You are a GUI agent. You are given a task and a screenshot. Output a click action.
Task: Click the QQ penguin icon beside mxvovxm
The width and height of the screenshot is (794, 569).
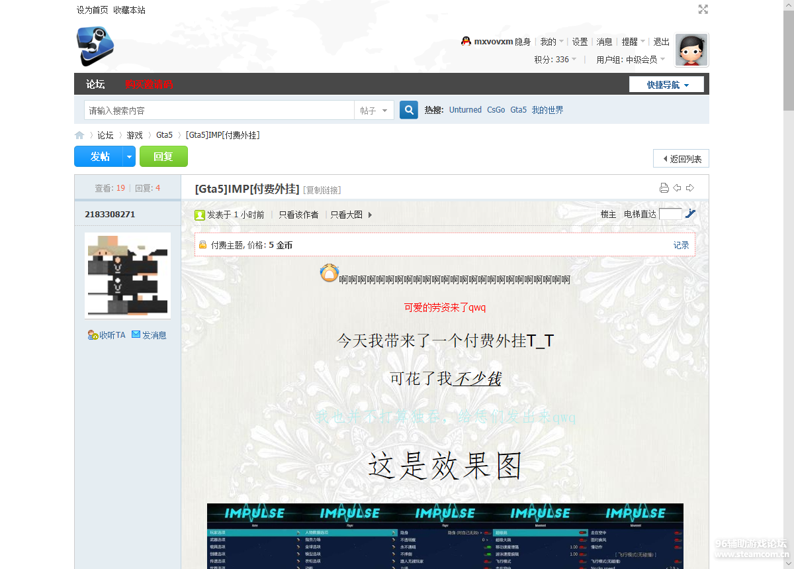click(x=466, y=41)
